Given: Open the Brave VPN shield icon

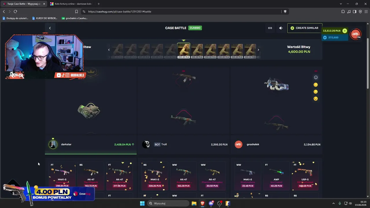Looking at the screenshot, I should (x=360, y=12).
